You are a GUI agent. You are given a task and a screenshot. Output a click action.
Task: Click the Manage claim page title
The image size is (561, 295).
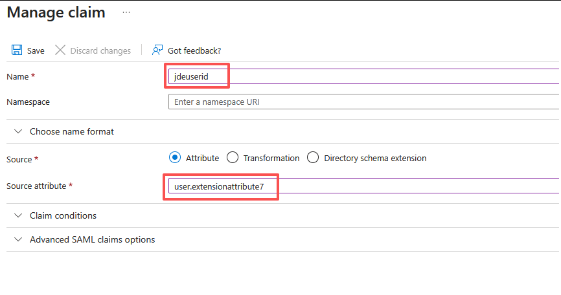coord(56,12)
